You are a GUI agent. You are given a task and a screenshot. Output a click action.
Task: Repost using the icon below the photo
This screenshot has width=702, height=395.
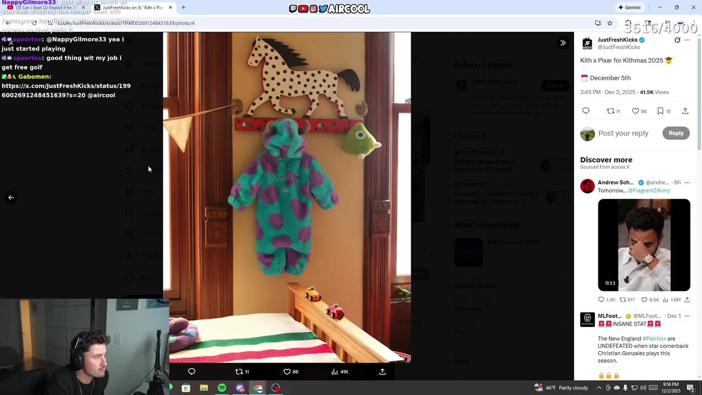[242, 371]
